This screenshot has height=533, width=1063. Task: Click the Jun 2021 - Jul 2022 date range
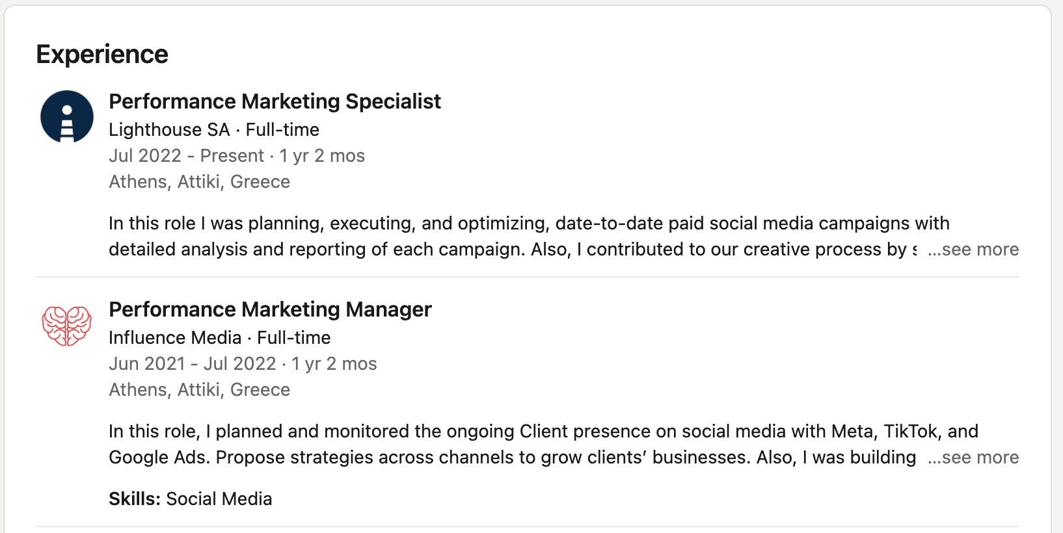(192, 364)
